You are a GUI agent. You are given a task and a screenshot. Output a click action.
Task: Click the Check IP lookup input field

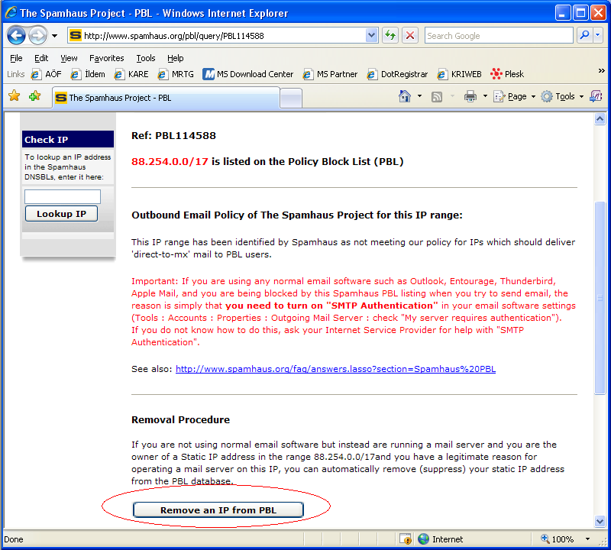63,196
